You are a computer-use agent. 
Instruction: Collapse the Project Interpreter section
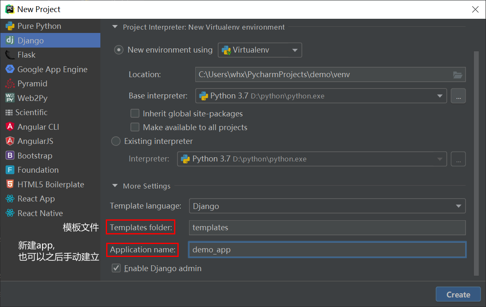pyautogui.click(x=115, y=27)
